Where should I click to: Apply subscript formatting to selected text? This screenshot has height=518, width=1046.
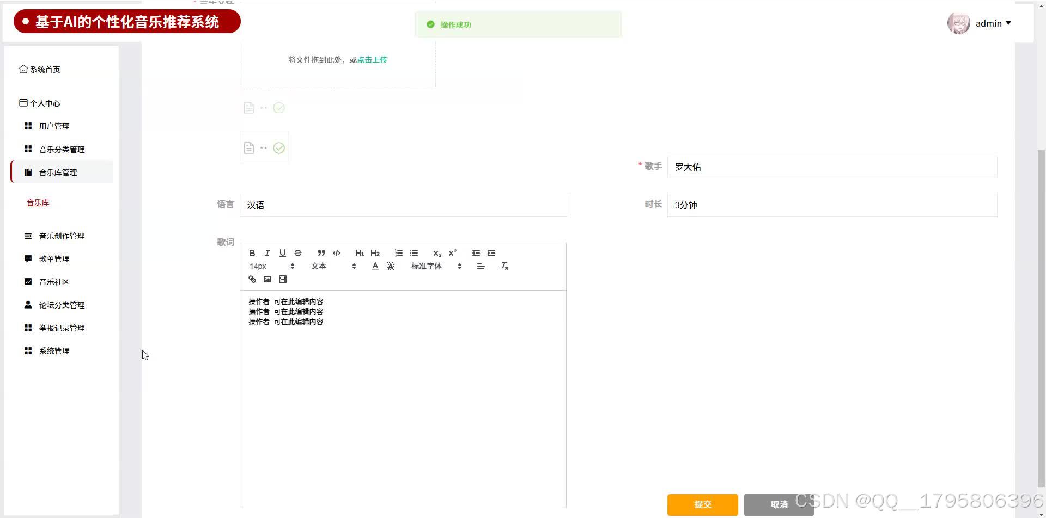[436, 252]
